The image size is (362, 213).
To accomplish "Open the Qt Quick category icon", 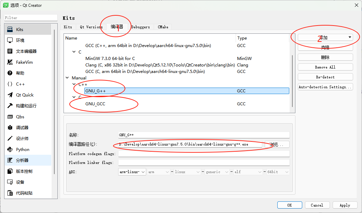I will click(10, 95).
